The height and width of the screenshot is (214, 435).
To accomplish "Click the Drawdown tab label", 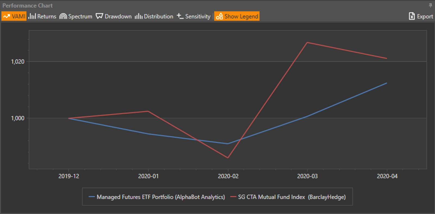I will click(118, 16).
